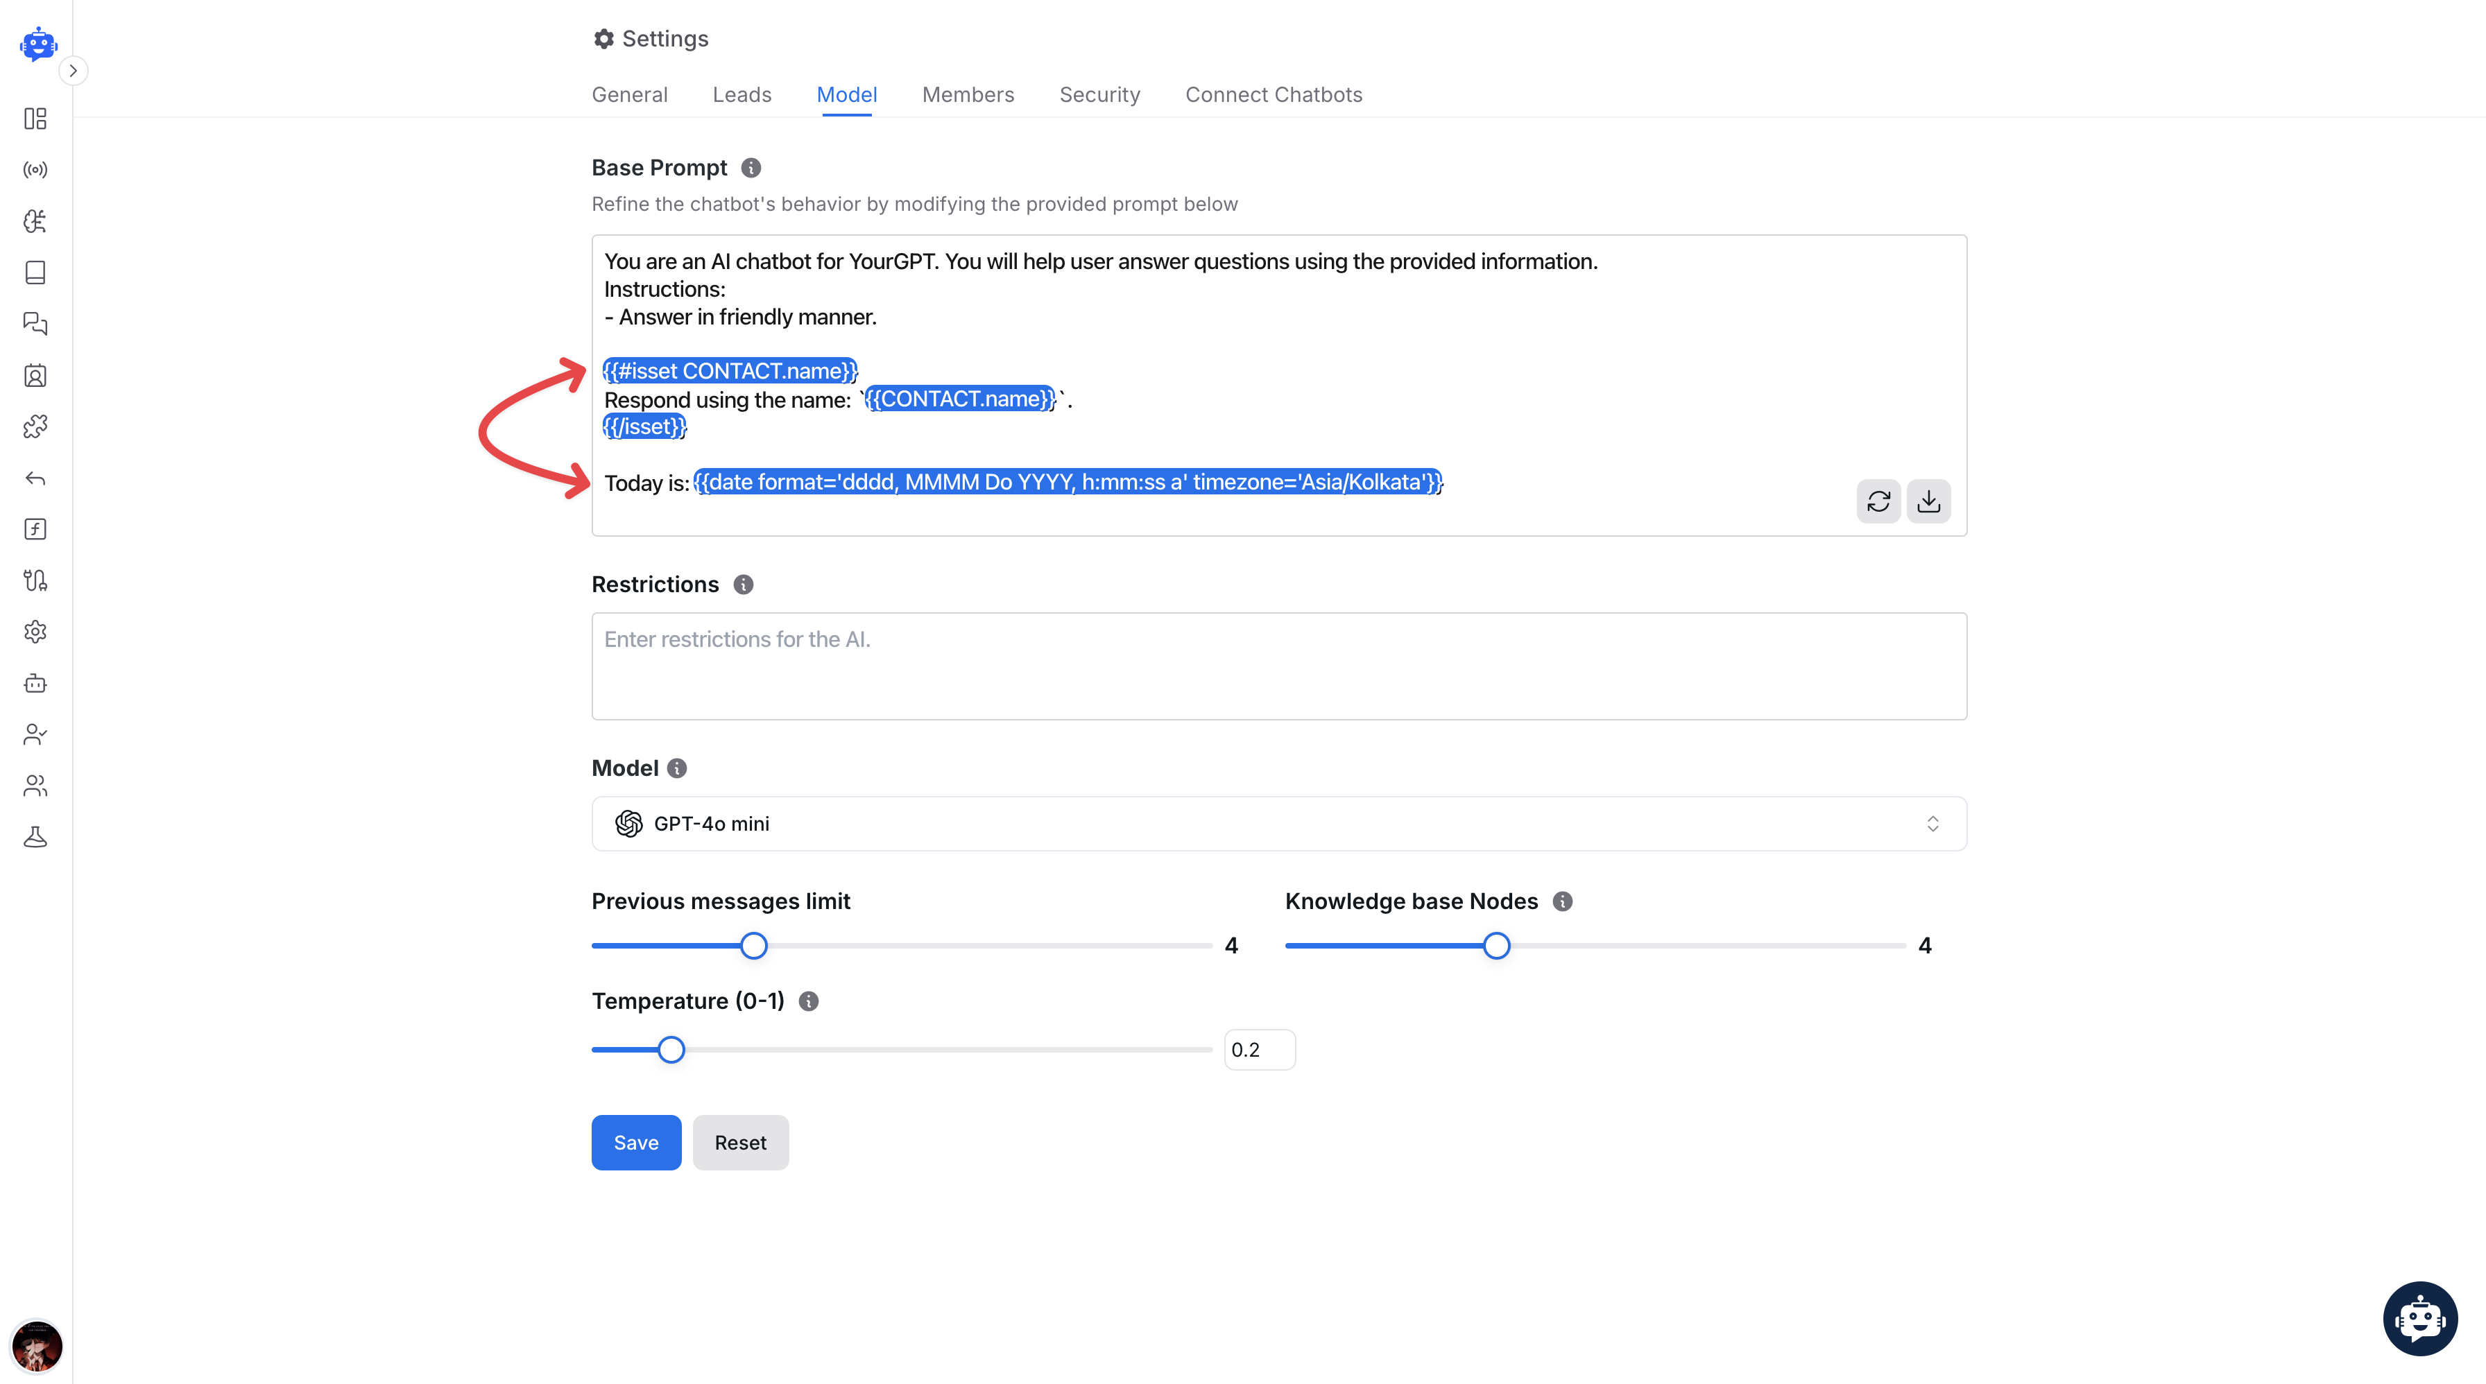The height and width of the screenshot is (1384, 2486).
Task: Click the Model info icon
Action: [676, 769]
